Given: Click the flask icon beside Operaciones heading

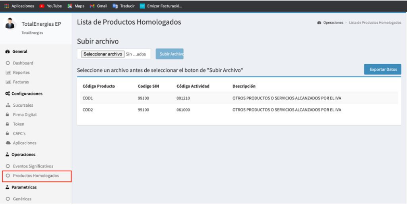Looking at the screenshot, I should (8, 155).
